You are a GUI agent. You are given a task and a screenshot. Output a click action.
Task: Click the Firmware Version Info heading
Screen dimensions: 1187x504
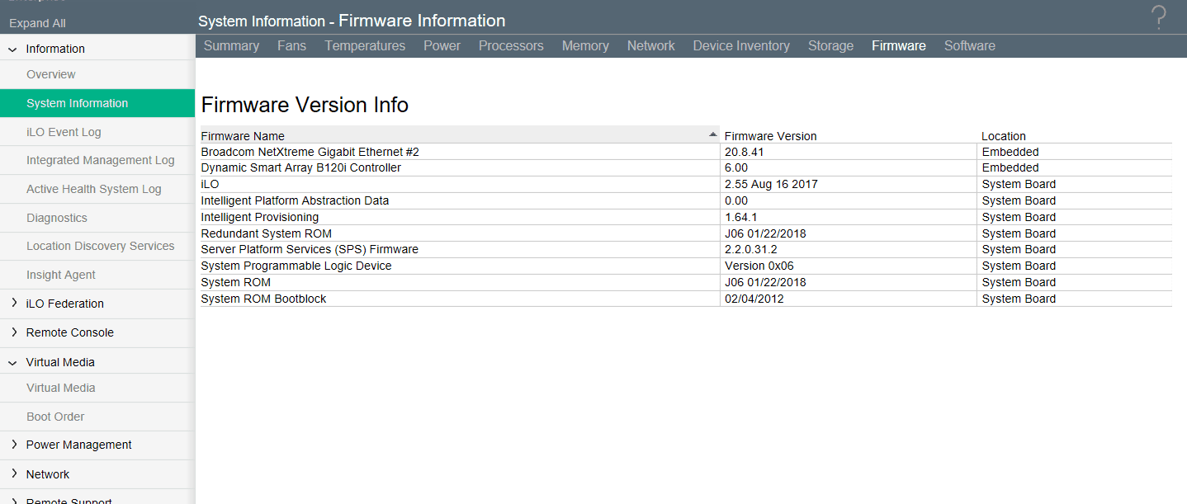[305, 105]
